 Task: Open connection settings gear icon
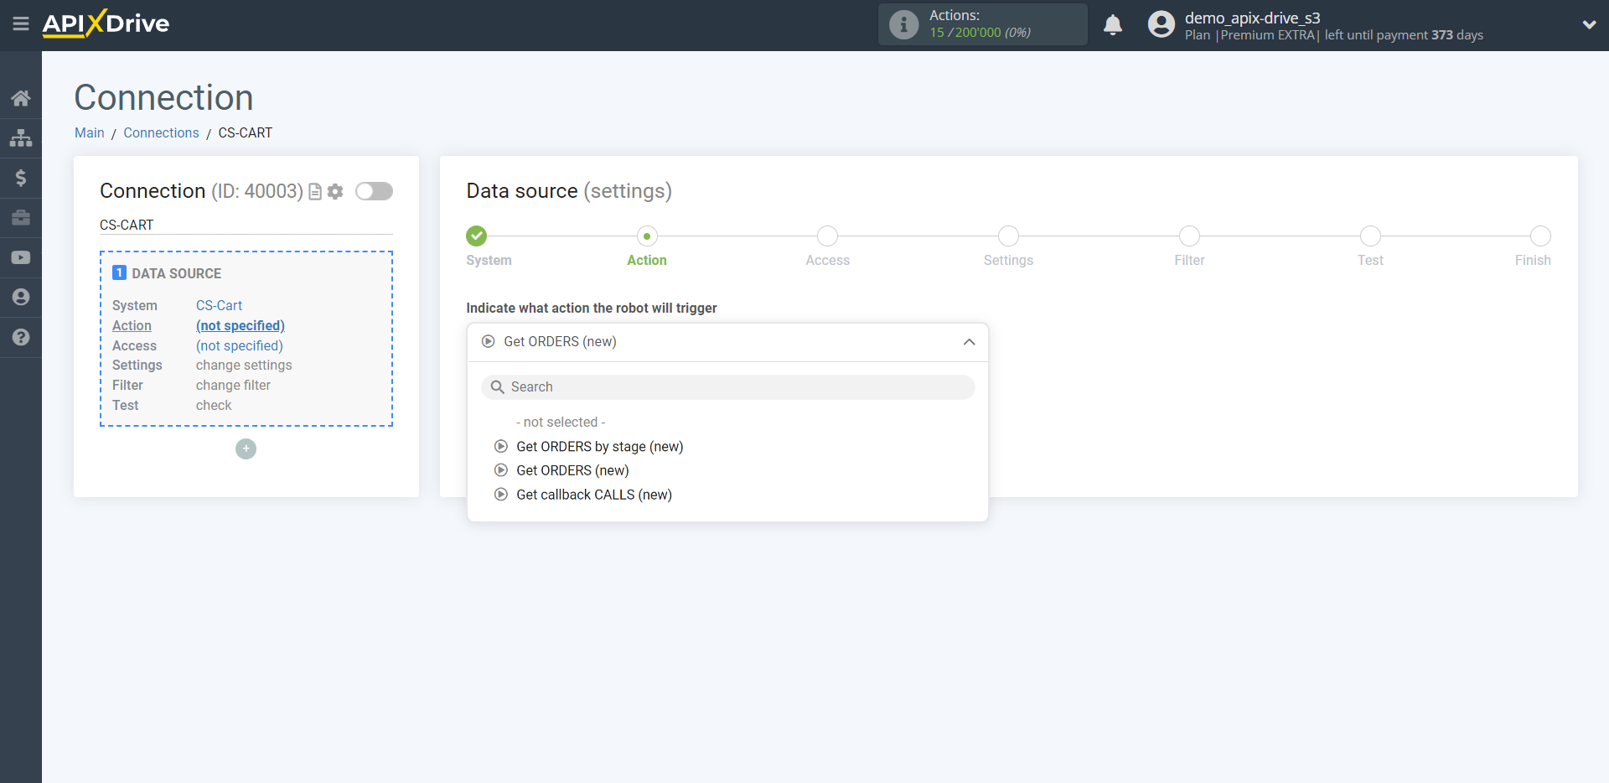(335, 192)
